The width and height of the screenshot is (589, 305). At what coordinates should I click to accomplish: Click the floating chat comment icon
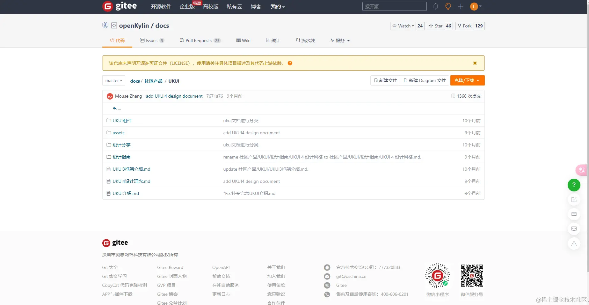pos(574,229)
